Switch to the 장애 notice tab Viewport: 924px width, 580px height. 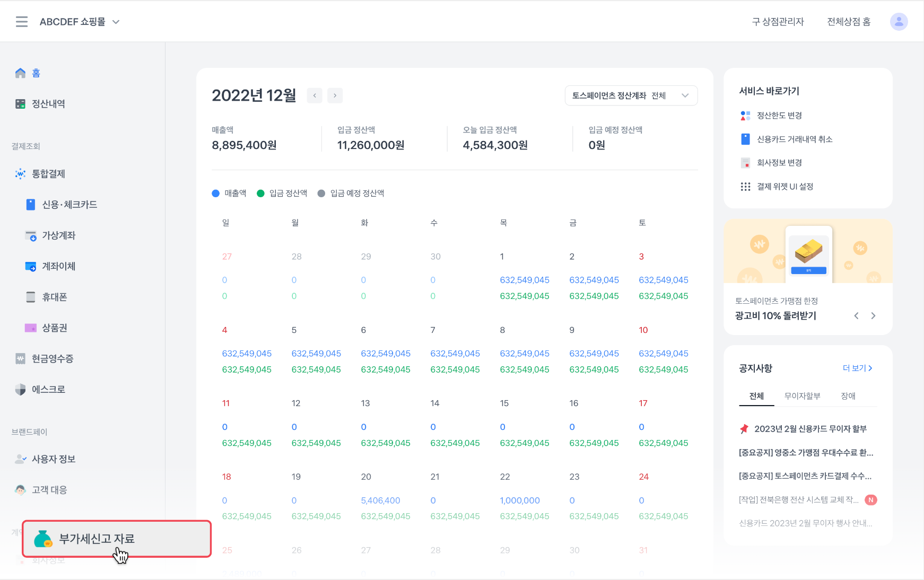[x=848, y=396]
